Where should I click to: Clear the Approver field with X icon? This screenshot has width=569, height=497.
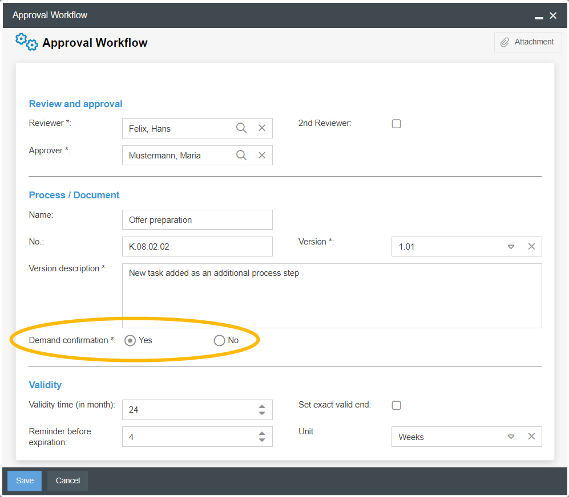tap(262, 155)
